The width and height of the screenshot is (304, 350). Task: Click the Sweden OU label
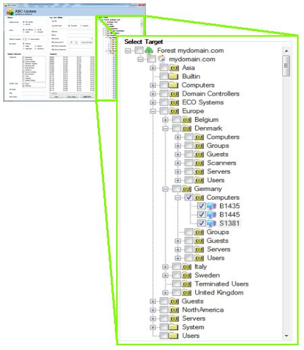207,275
